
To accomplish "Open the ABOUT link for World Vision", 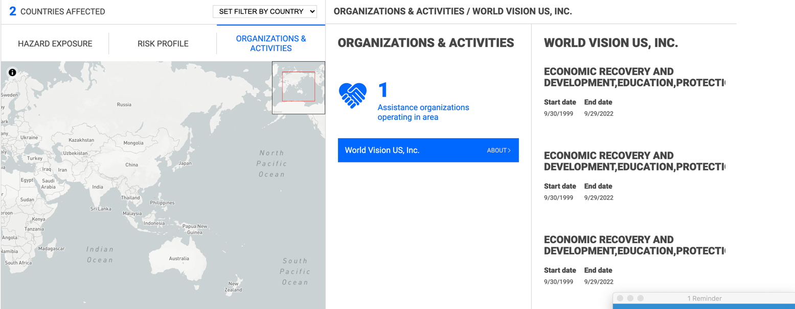I will pyautogui.click(x=498, y=150).
